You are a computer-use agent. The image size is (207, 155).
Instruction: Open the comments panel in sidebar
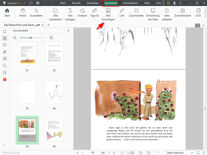[5, 45]
